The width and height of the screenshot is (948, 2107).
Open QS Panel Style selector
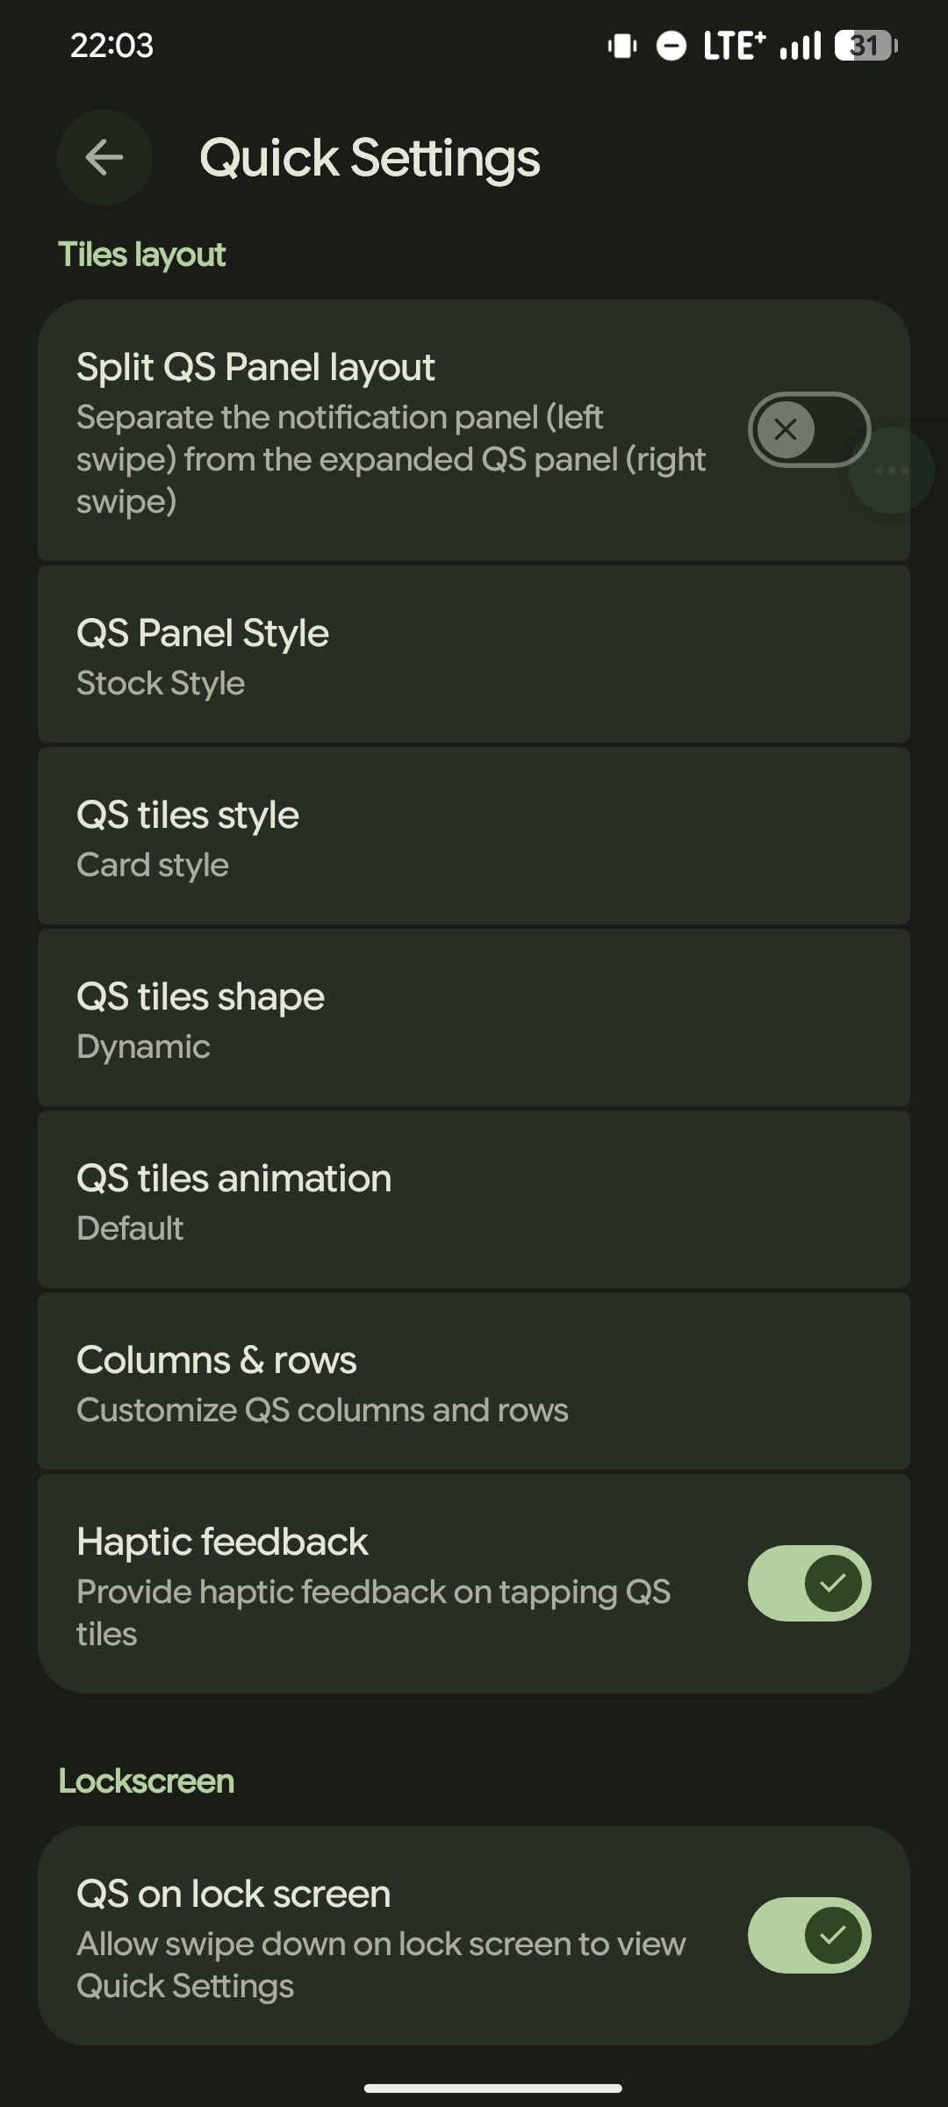click(474, 655)
